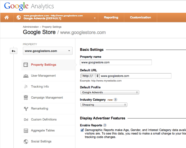Open help icon next to Enable Reports
Screen dimensions: 186x148
[105, 125]
